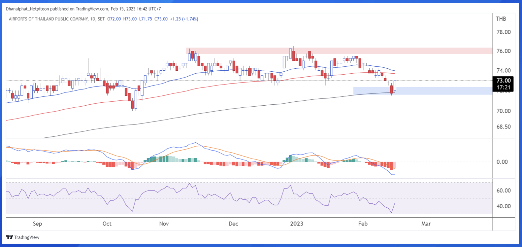The width and height of the screenshot is (522, 247).
Task: Click the AIRPORTS OF THAILAND PUBLIC COMPANY title
Action: [49, 19]
